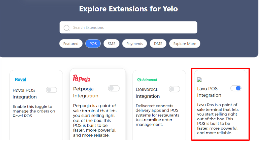
Task: Click the Deliverect logo
Action: 147,80
